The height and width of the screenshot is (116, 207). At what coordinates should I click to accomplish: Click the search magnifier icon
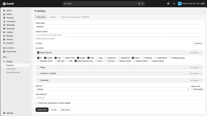(65, 4)
